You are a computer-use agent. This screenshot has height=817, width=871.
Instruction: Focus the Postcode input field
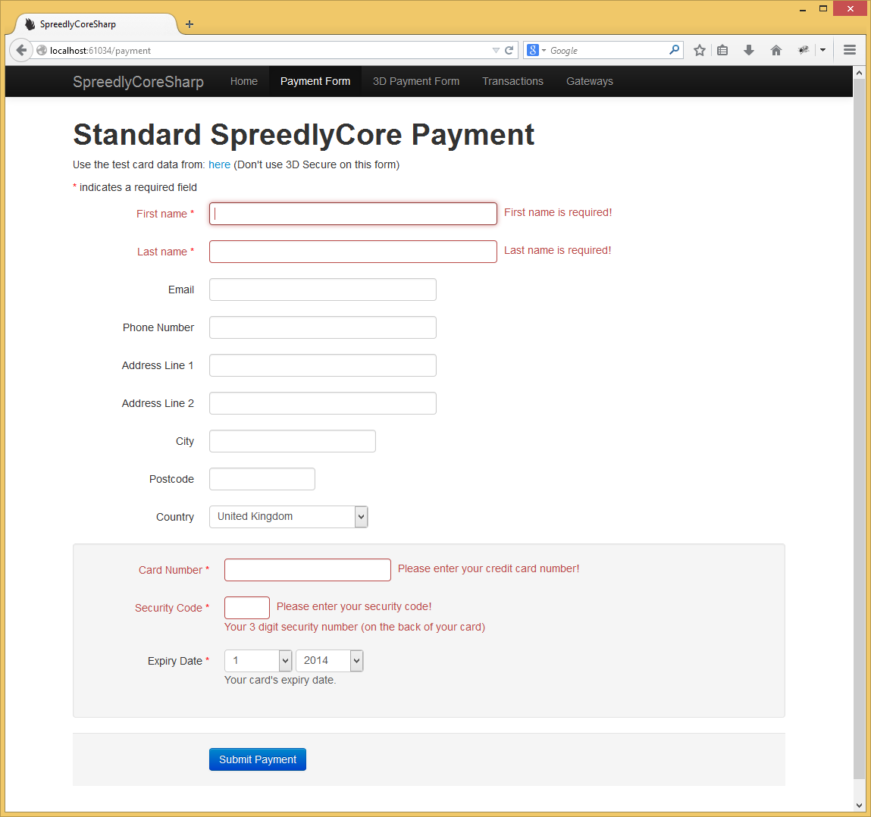tap(262, 479)
